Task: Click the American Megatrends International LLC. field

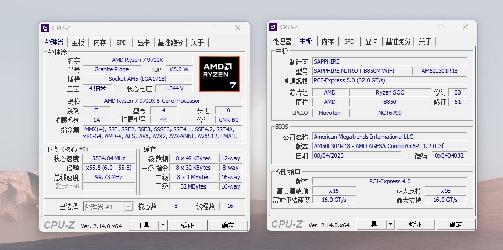Action: click(389, 137)
